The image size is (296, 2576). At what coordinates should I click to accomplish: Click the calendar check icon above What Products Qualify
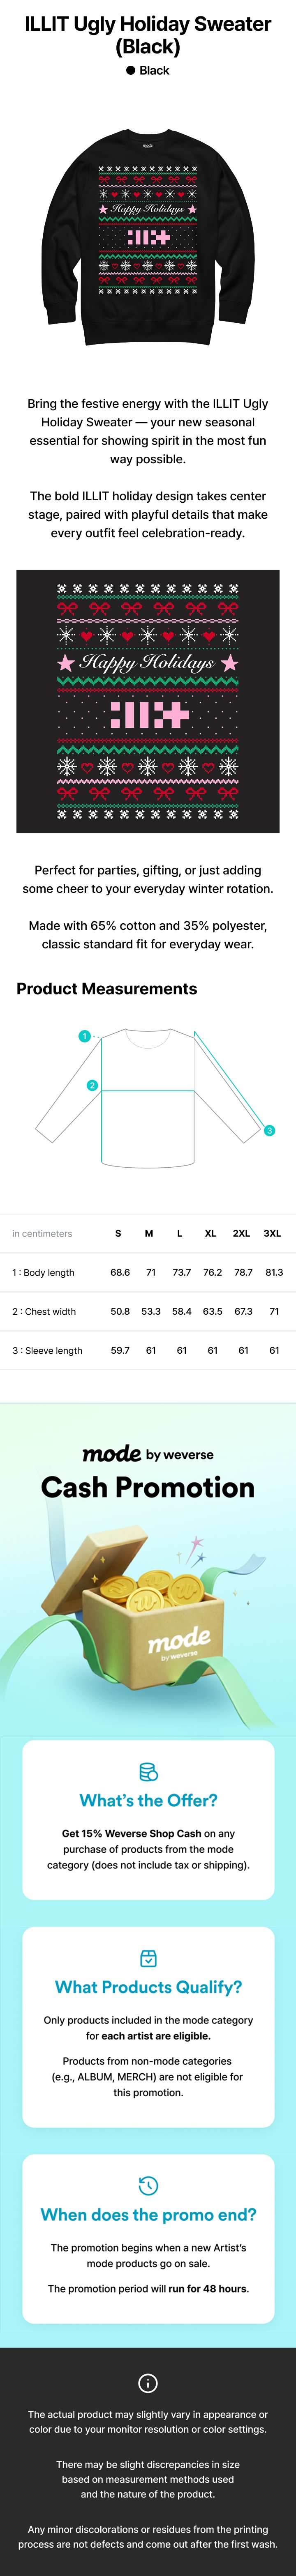click(x=148, y=1958)
